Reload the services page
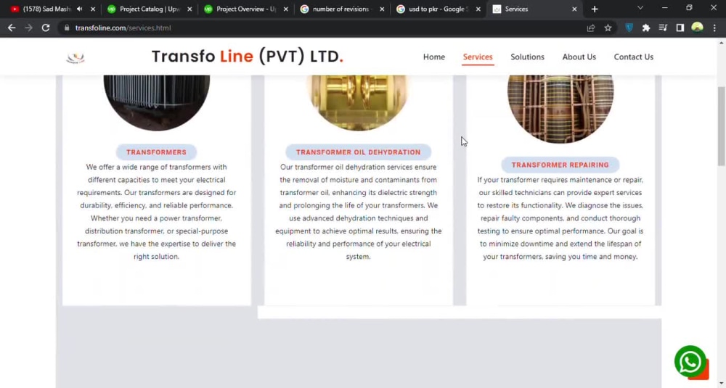This screenshot has width=726, height=388. (45, 28)
